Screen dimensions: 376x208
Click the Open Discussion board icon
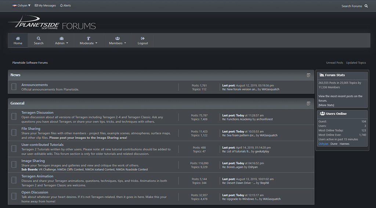14,196
